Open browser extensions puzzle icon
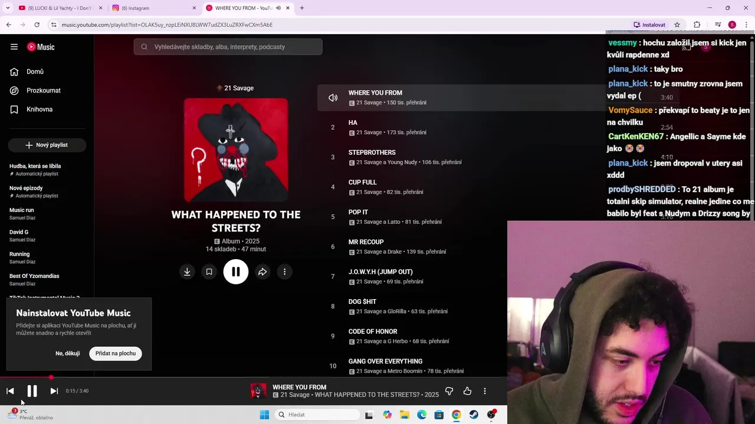This screenshot has height=424, width=755. coord(697,25)
